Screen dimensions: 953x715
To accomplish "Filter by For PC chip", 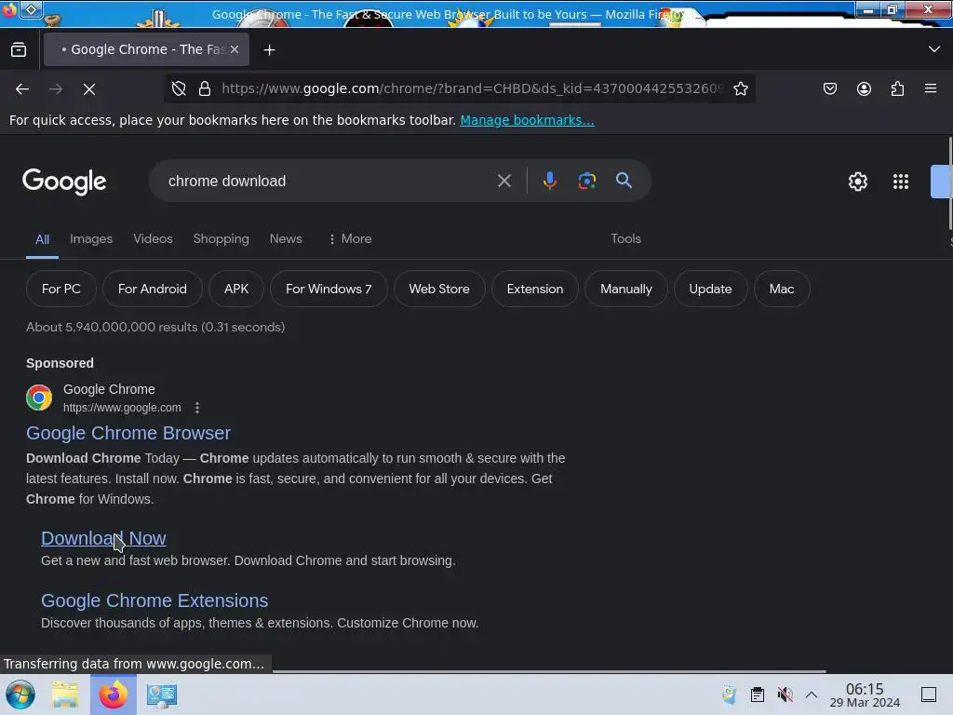I will [x=60, y=289].
